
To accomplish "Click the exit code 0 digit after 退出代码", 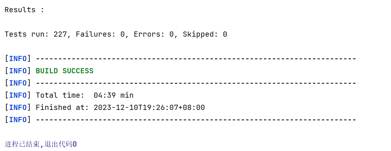I will pos(75,144).
